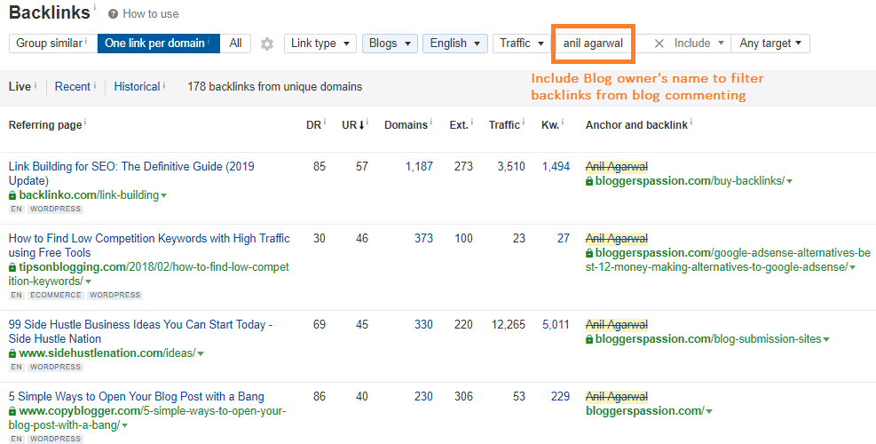Screen dimensions: 876x444
Task: Clear the anil agarwal search with X
Action: pyautogui.click(x=659, y=43)
